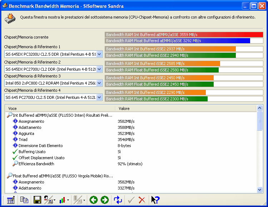
Task: Click info icon next to Aggiunta
Action: point(15,133)
